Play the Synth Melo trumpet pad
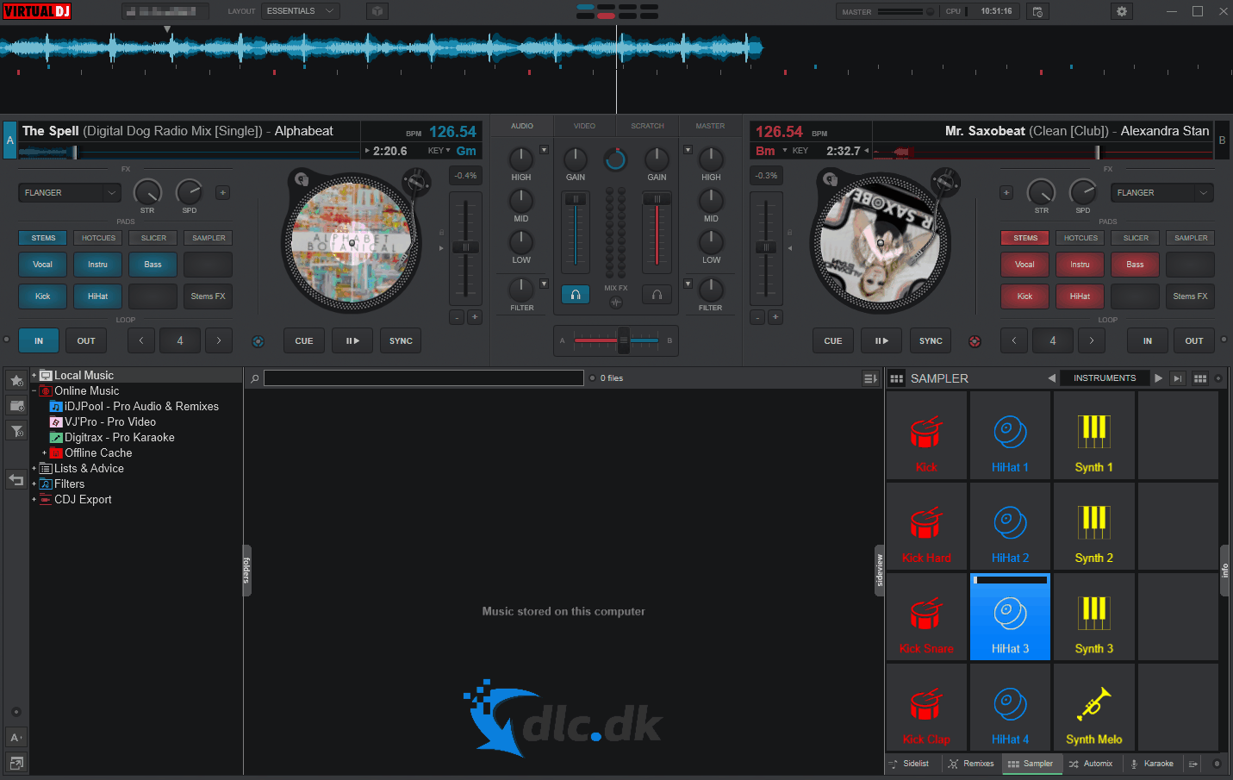 1093,707
